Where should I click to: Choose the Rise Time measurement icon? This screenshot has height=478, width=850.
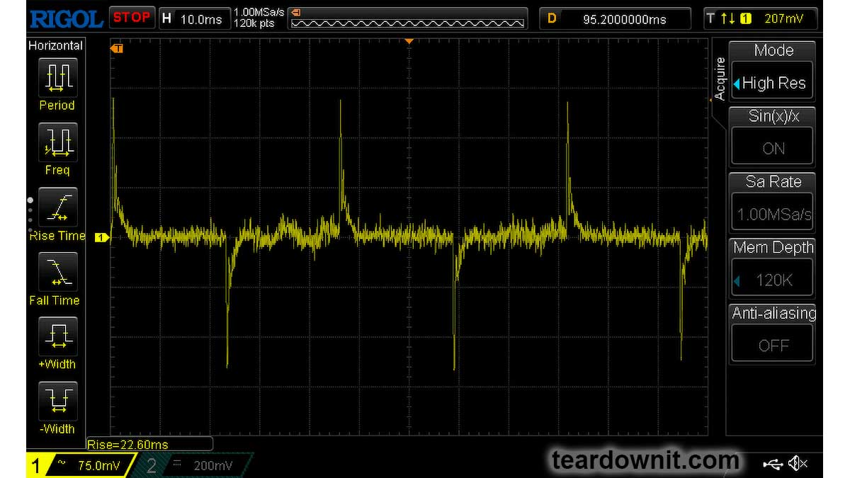pos(57,207)
